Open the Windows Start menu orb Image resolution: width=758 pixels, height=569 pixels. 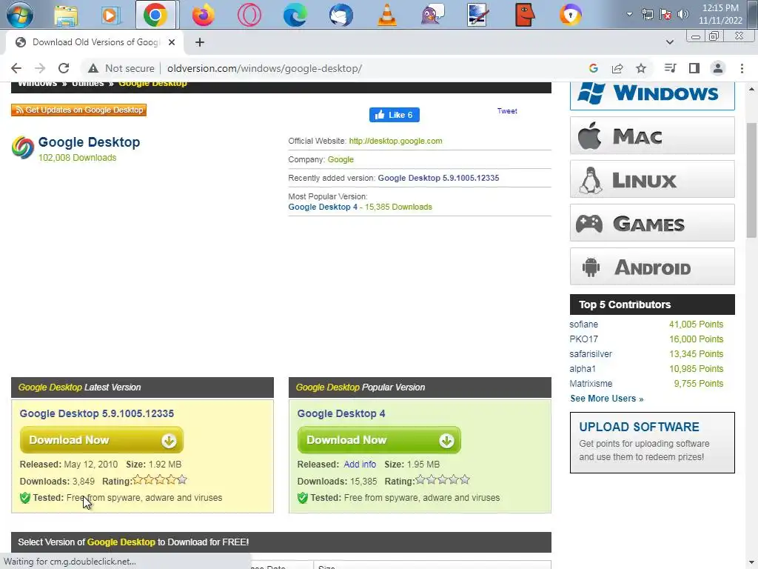tap(19, 15)
